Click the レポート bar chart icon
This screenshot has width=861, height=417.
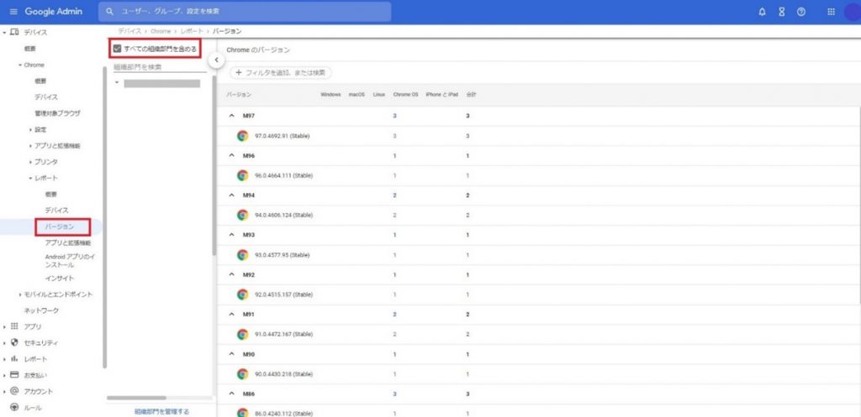point(14,359)
